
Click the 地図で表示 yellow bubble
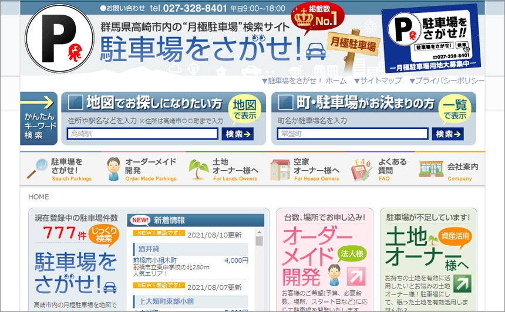pyautogui.click(x=245, y=109)
